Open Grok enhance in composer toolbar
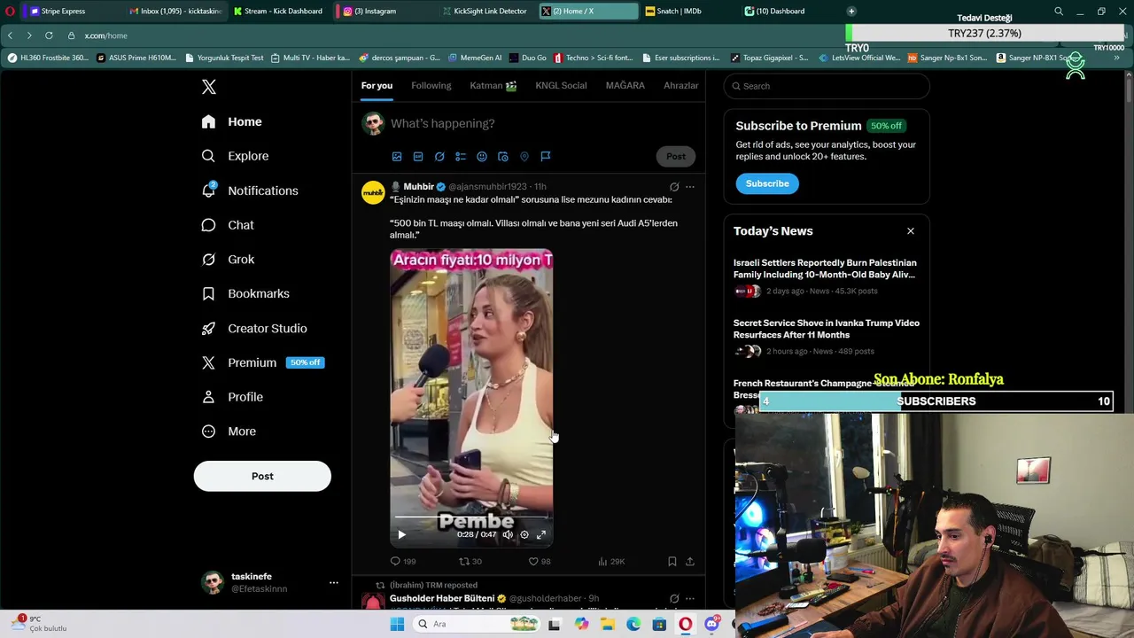1134x638 pixels. [439, 157]
